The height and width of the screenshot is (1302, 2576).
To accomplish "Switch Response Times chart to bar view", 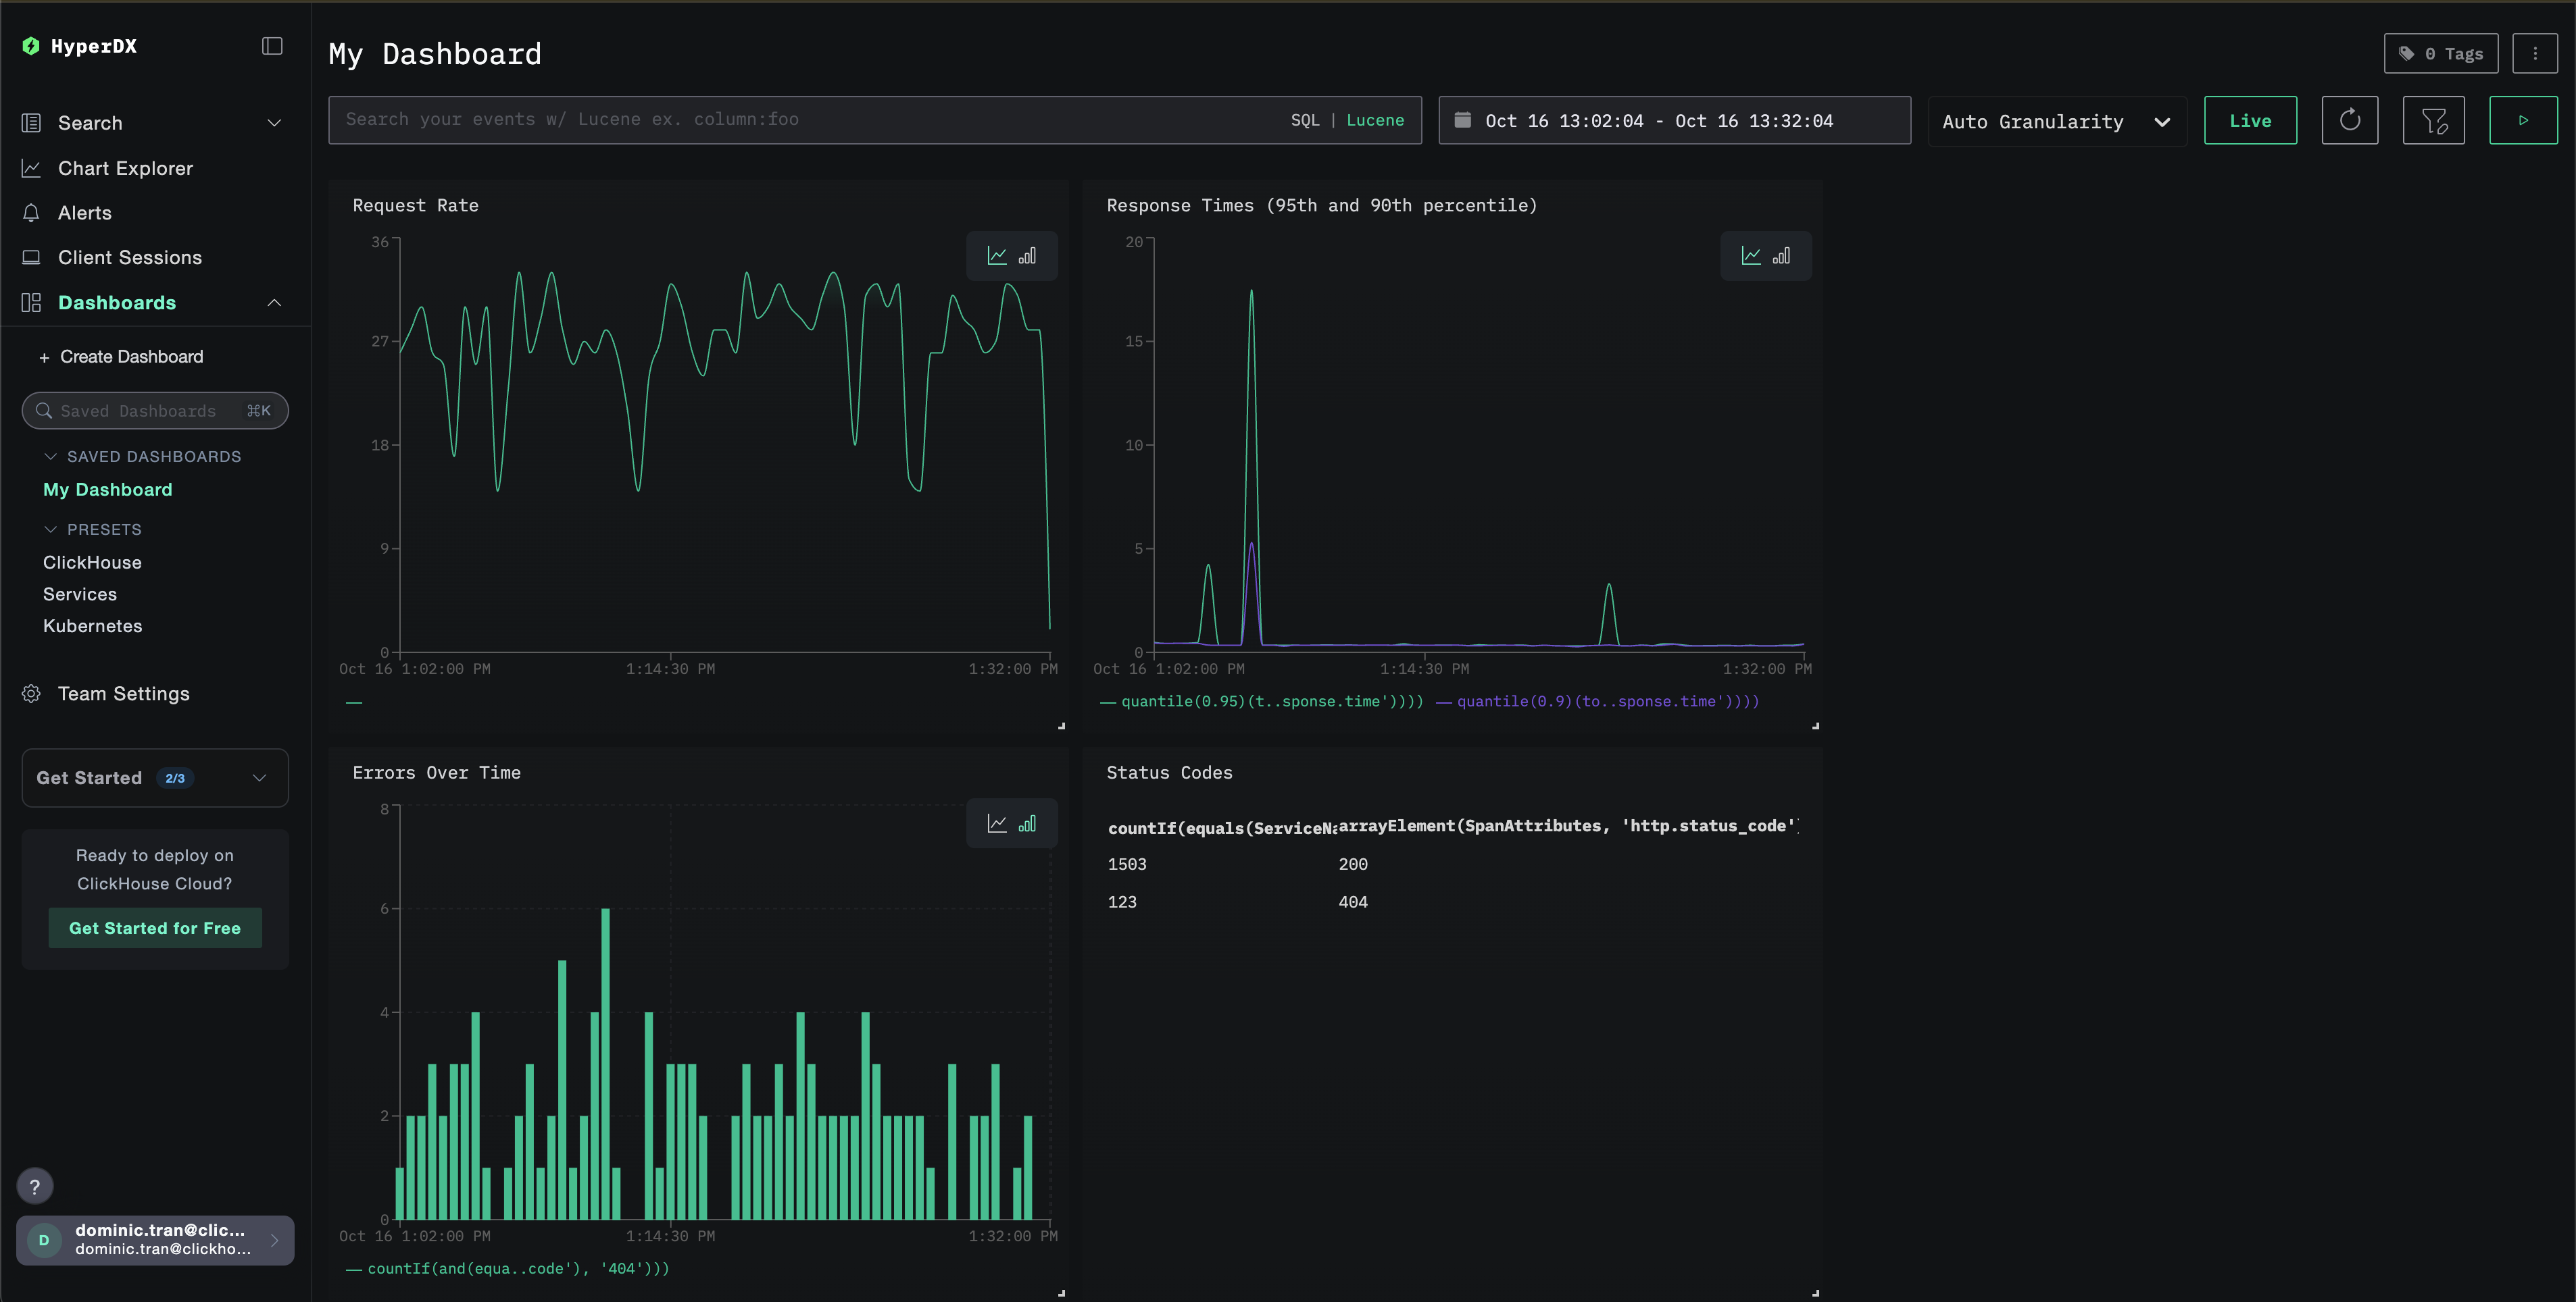I will (1781, 257).
